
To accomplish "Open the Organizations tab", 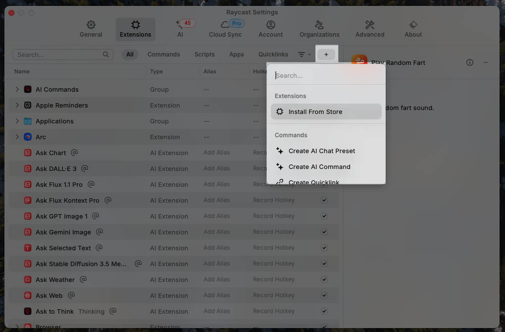I will (319, 29).
